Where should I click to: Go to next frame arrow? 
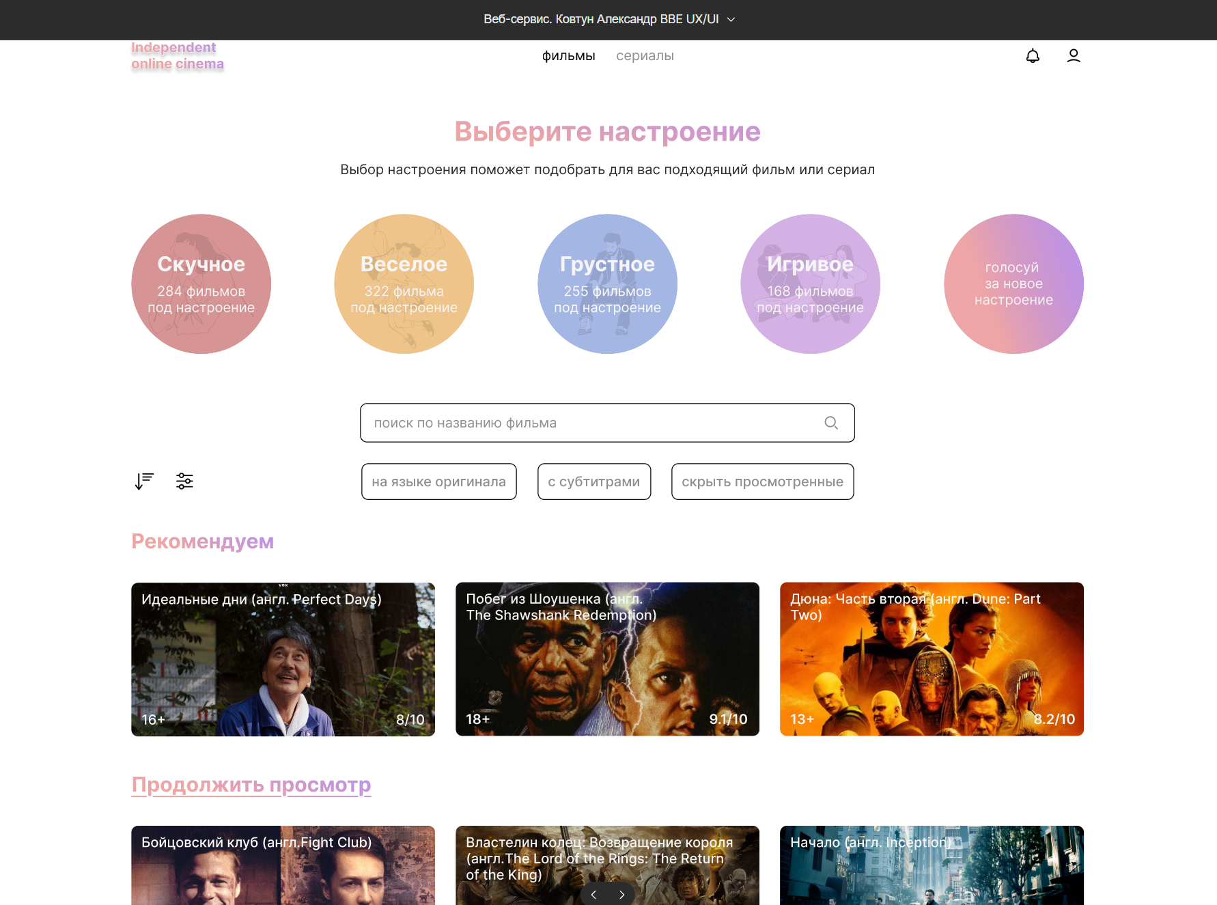click(x=621, y=895)
